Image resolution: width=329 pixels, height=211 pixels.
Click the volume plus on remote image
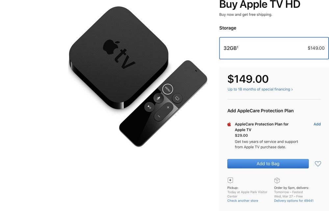168,107
